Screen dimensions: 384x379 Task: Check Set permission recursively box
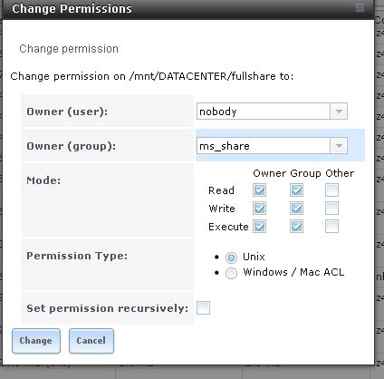203,308
